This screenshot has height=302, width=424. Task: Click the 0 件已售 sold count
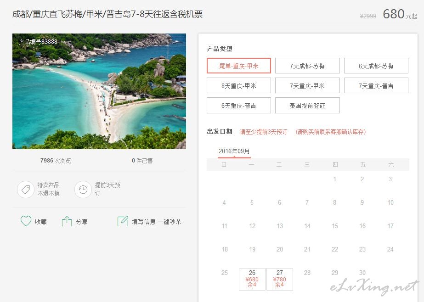pyautogui.click(x=142, y=161)
